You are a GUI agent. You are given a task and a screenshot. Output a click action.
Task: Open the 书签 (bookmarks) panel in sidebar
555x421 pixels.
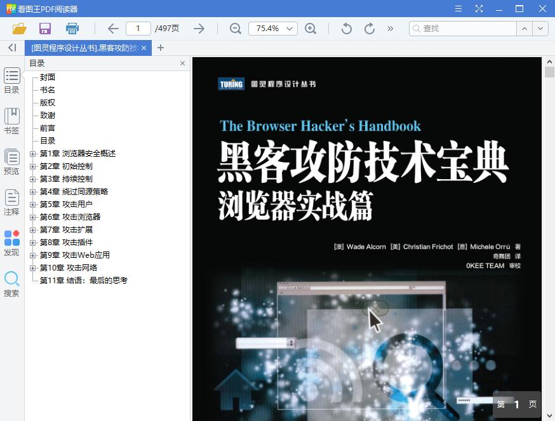tap(11, 120)
